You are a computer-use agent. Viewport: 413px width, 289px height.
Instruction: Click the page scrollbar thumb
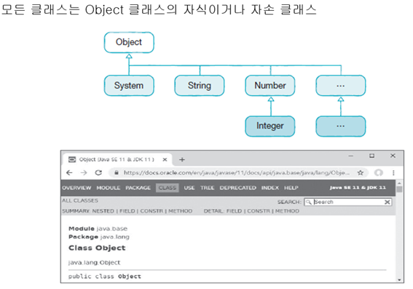pos(400,190)
